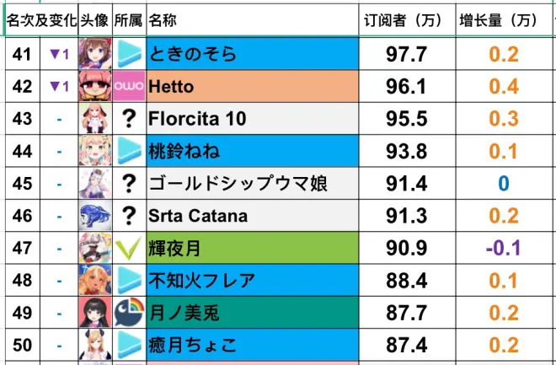Viewport: 556px width, 365px height.
Task: Click the hololive logo beside 癒月ちょこ
Action: [x=129, y=344]
